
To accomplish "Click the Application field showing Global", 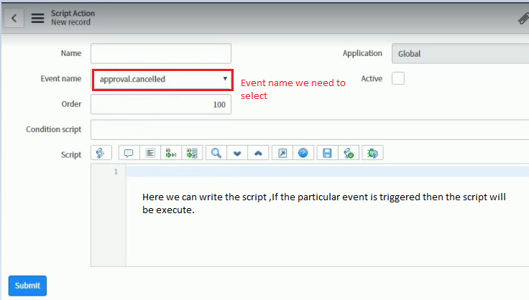I will pos(460,54).
